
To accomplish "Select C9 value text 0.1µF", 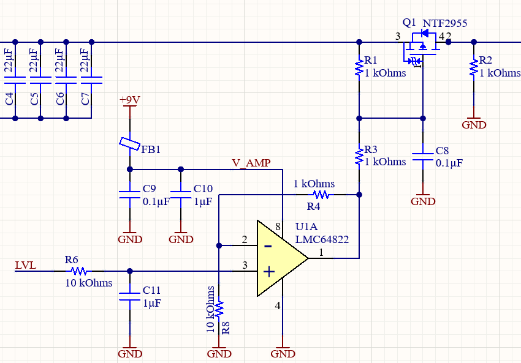I will tap(156, 201).
